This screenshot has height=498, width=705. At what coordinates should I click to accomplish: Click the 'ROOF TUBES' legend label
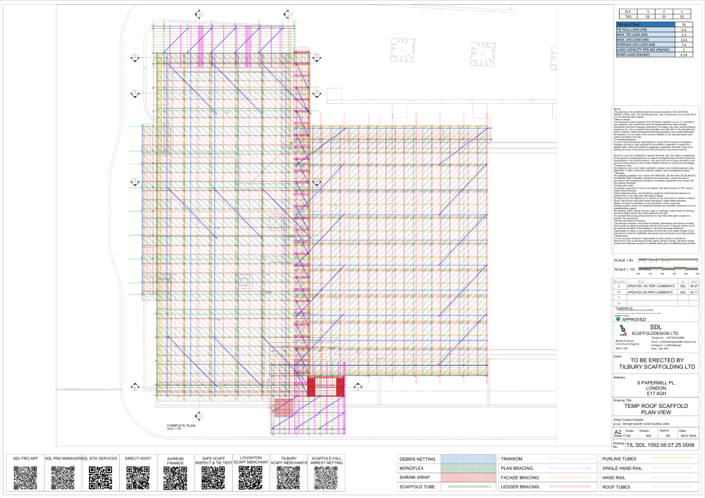[616, 487]
